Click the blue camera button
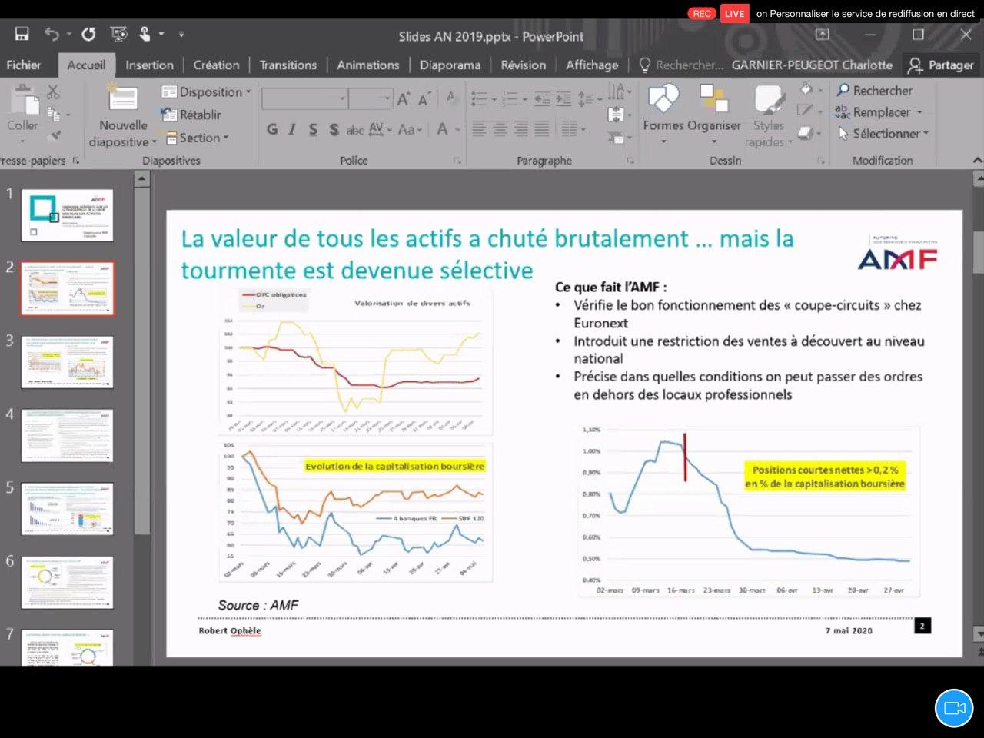This screenshot has width=984, height=738. pyautogui.click(x=954, y=708)
